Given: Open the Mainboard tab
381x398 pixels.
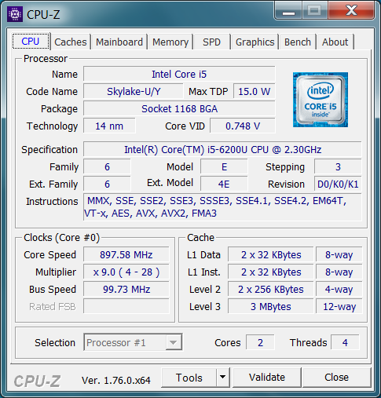Looking at the screenshot, I should [119, 42].
